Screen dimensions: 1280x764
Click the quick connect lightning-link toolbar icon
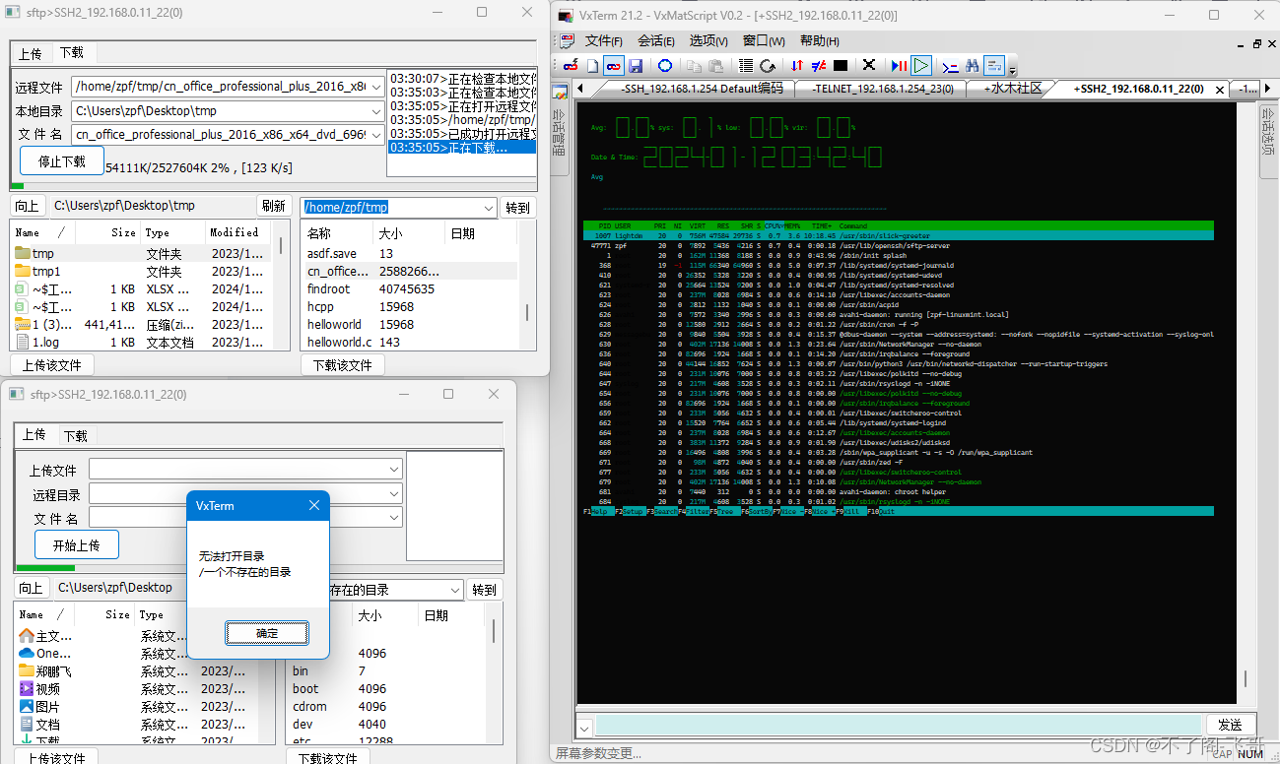(x=571, y=66)
